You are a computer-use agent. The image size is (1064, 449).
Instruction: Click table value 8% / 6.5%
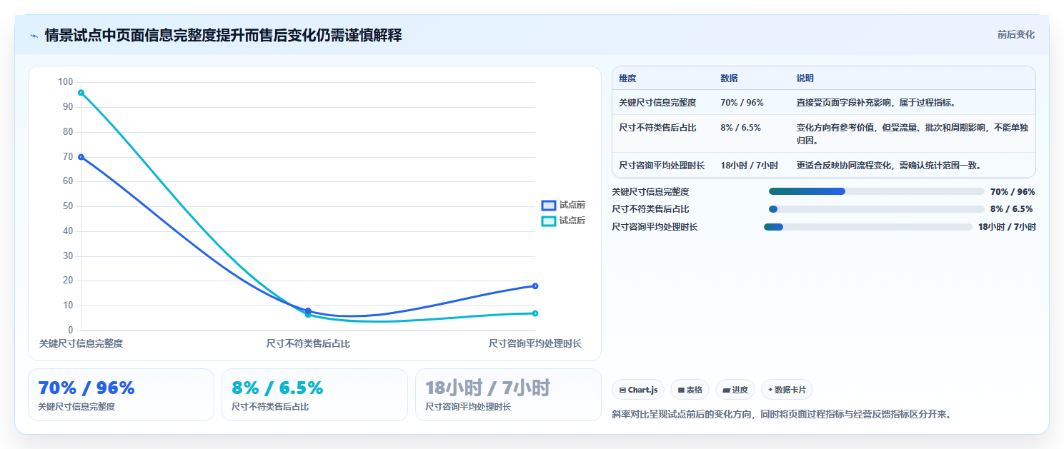[740, 128]
